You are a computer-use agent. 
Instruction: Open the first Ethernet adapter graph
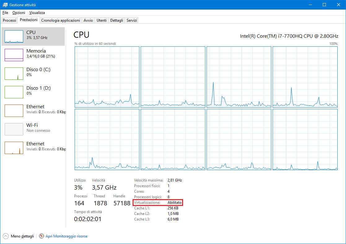click(14, 111)
